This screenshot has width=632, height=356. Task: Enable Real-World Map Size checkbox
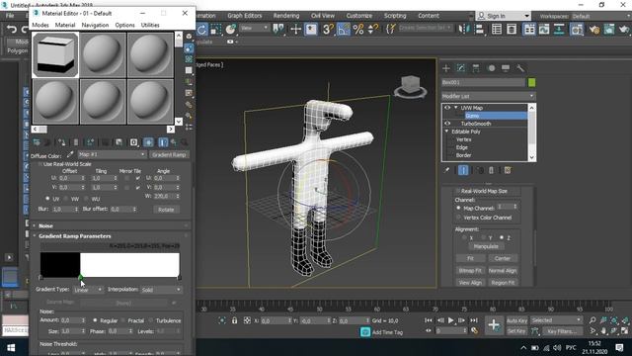pyautogui.click(x=458, y=191)
